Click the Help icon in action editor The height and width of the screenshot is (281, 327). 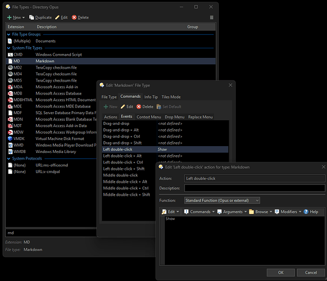(306, 211)
